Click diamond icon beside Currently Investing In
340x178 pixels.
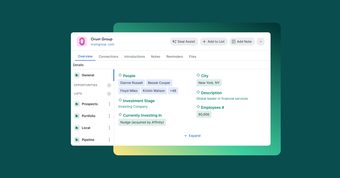click(120, 115)
